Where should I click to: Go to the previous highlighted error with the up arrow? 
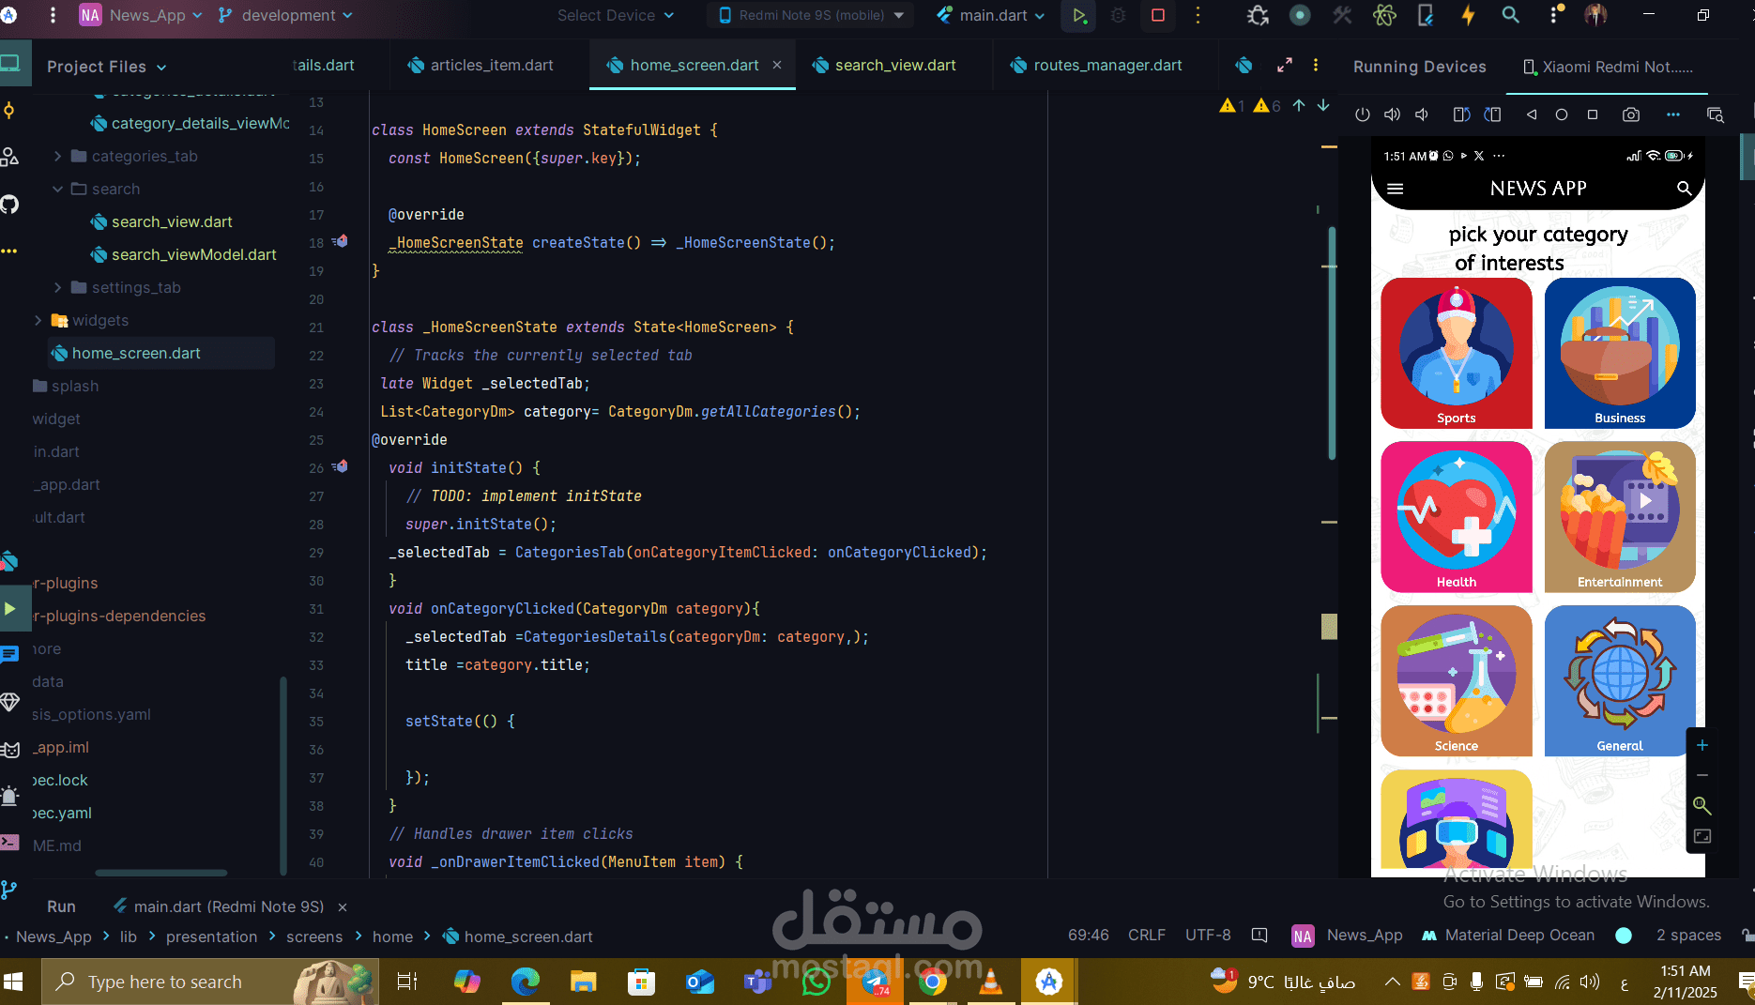coord(1299,105)
